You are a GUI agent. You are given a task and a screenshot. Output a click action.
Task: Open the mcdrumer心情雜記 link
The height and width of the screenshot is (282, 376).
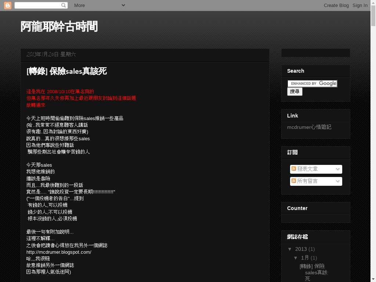coord(309,127)
